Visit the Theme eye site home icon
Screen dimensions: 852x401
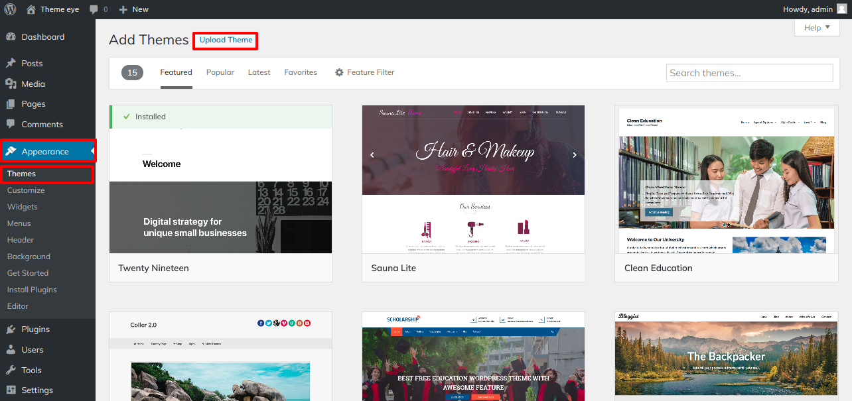[31, 9]
